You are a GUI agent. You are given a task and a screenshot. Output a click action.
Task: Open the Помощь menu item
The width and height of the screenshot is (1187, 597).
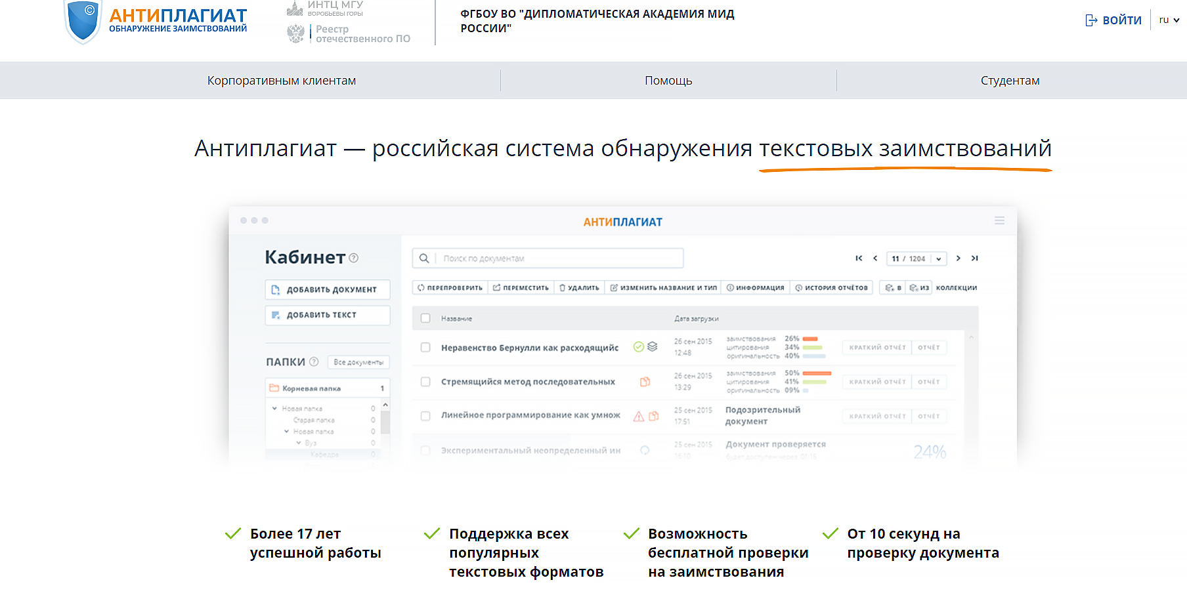pyautogui.click(x=668, y=81)
